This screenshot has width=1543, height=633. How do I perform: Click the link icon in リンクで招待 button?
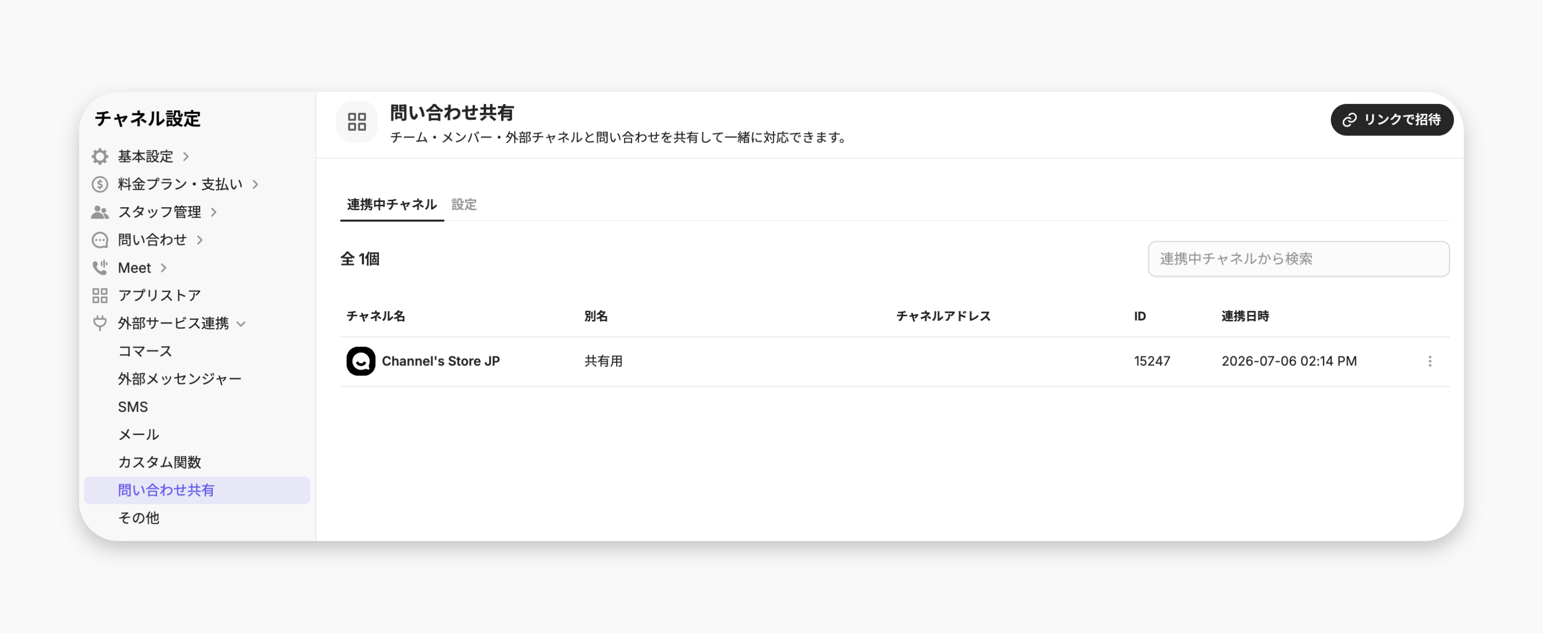click(1350, 120)
